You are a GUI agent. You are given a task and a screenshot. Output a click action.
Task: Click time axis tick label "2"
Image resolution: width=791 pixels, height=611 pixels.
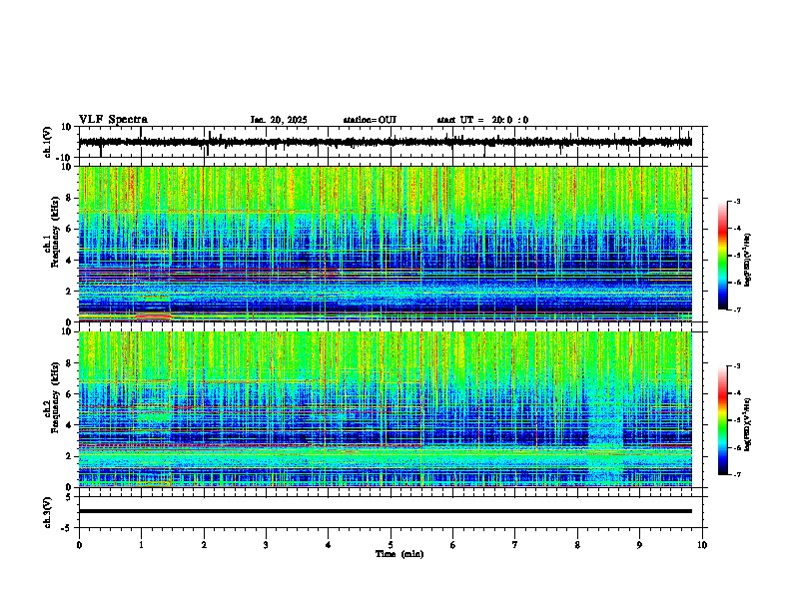(204, 545)
